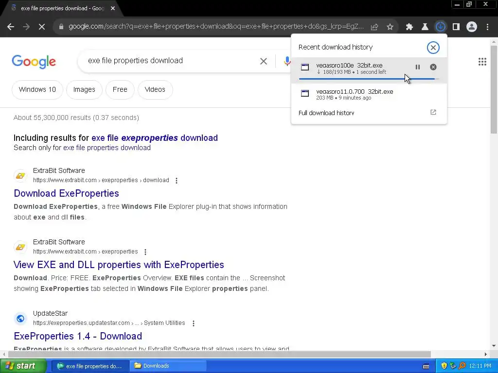Open the Google apps grid
Image resolution: width=498 pixels, height=373 pixels.
[x=482, y=62]
